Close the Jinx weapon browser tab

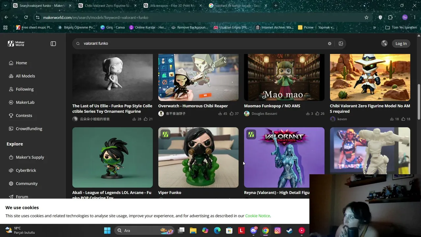[201, 6]
